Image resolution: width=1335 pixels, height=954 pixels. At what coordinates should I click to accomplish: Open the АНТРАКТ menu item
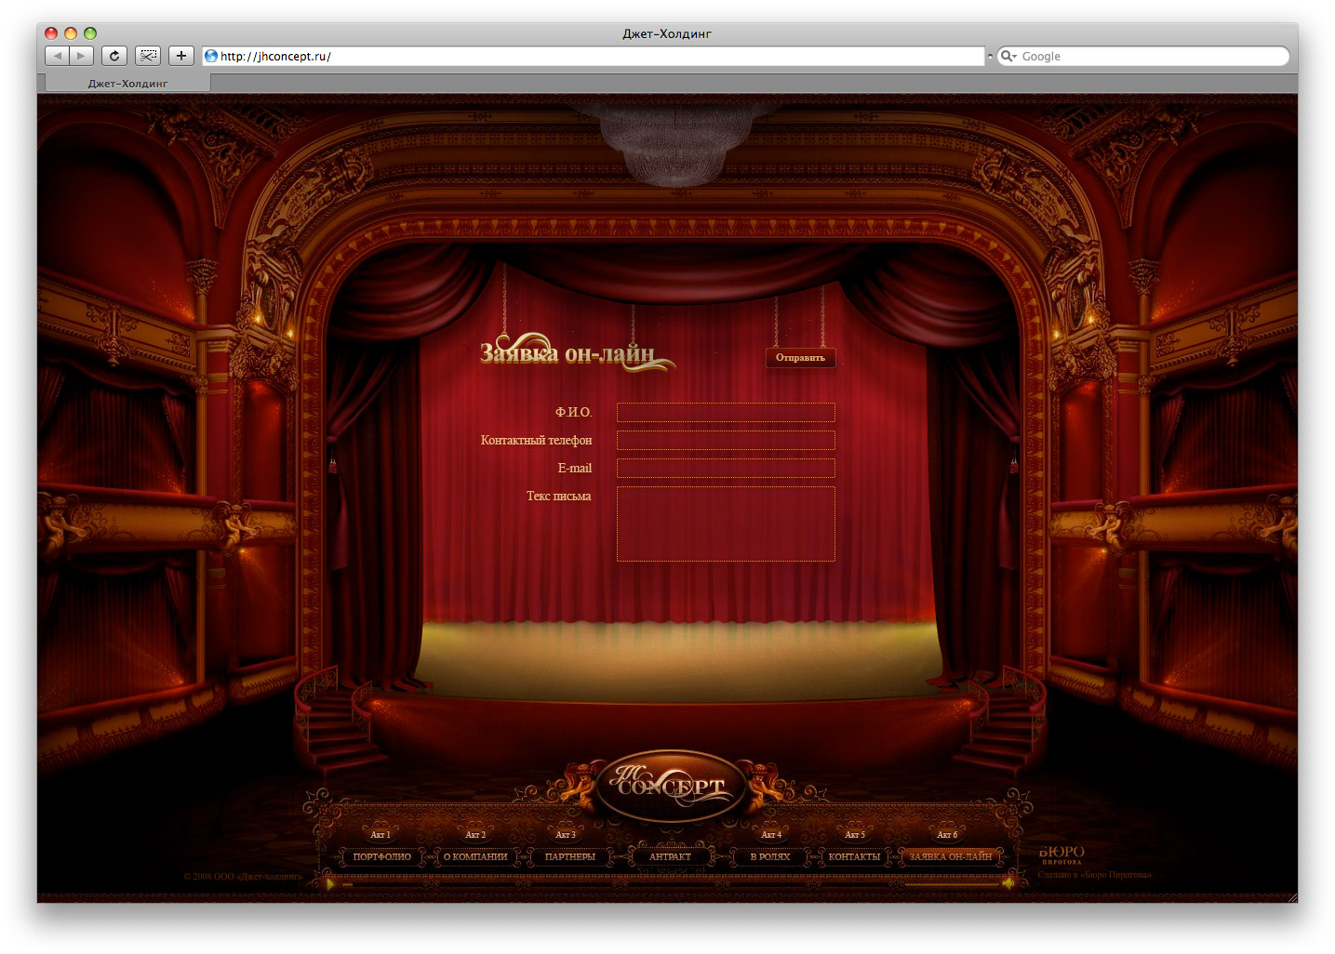[670, 856]
